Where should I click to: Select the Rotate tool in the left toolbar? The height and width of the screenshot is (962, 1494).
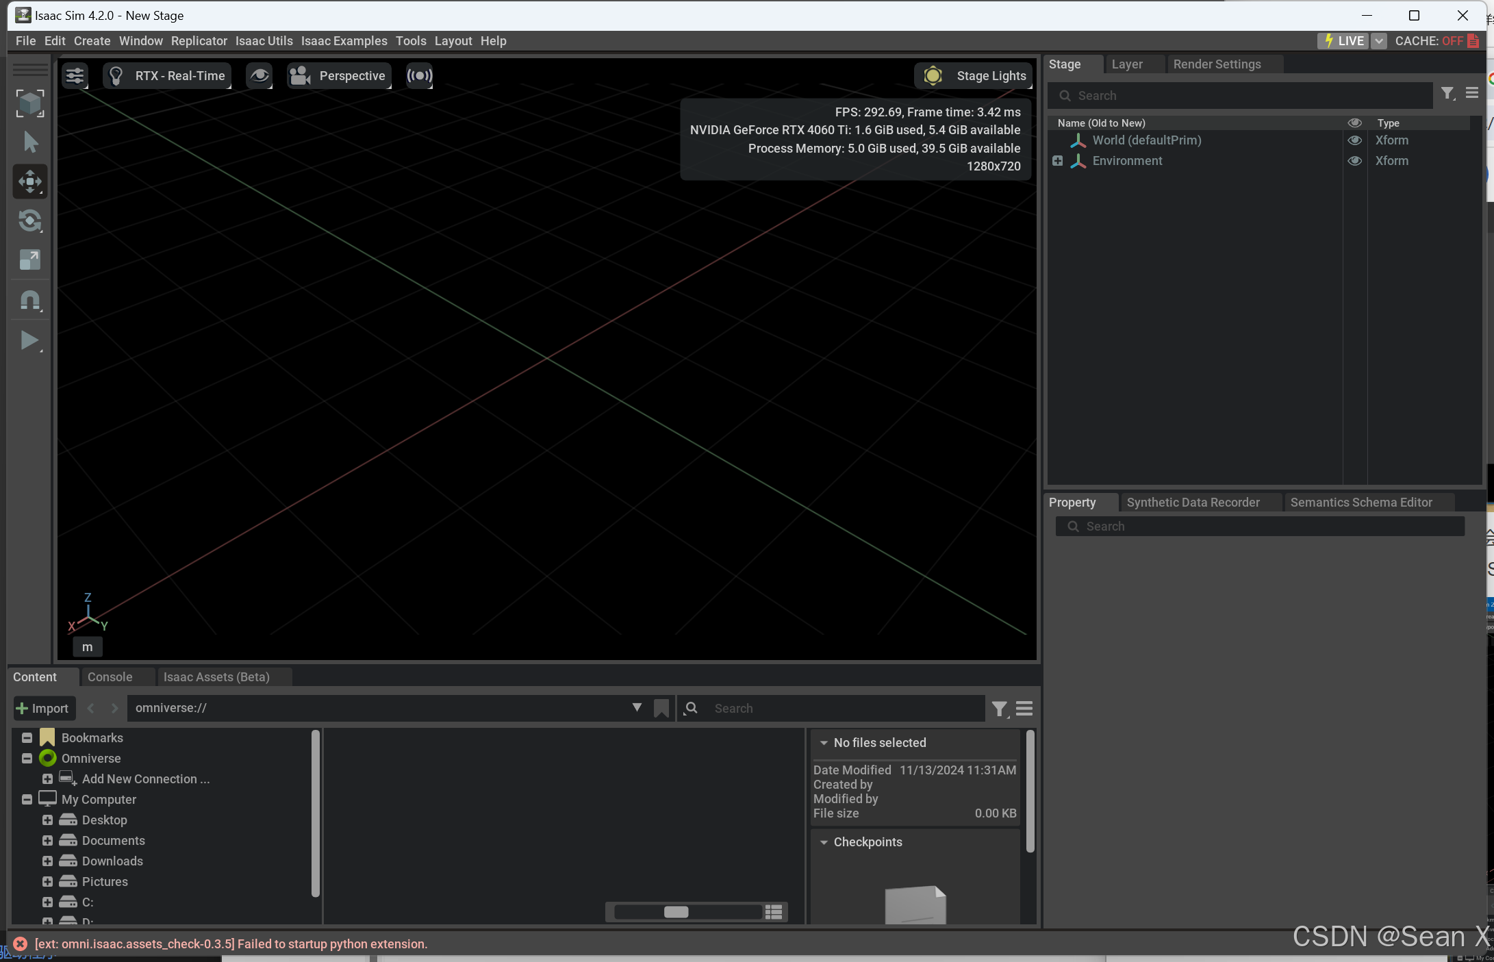click(x=30, y=221)
